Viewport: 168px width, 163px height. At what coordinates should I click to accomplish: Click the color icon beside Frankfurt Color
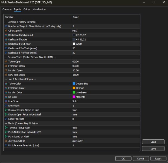(6, 88)
